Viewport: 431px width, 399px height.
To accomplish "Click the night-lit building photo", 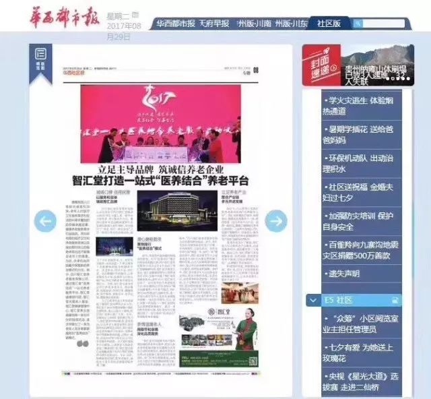I will (177, 210).
